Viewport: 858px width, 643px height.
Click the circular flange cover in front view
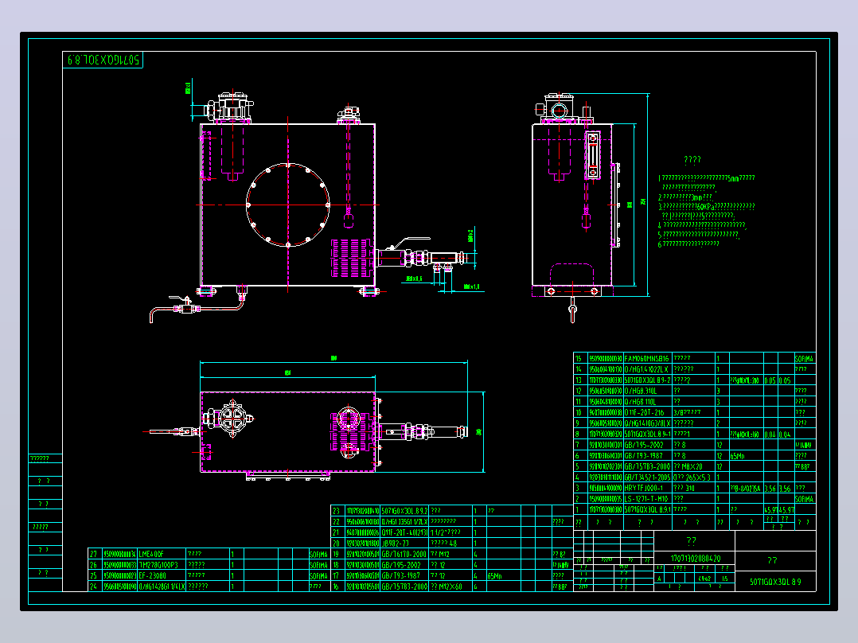point(288,205)
